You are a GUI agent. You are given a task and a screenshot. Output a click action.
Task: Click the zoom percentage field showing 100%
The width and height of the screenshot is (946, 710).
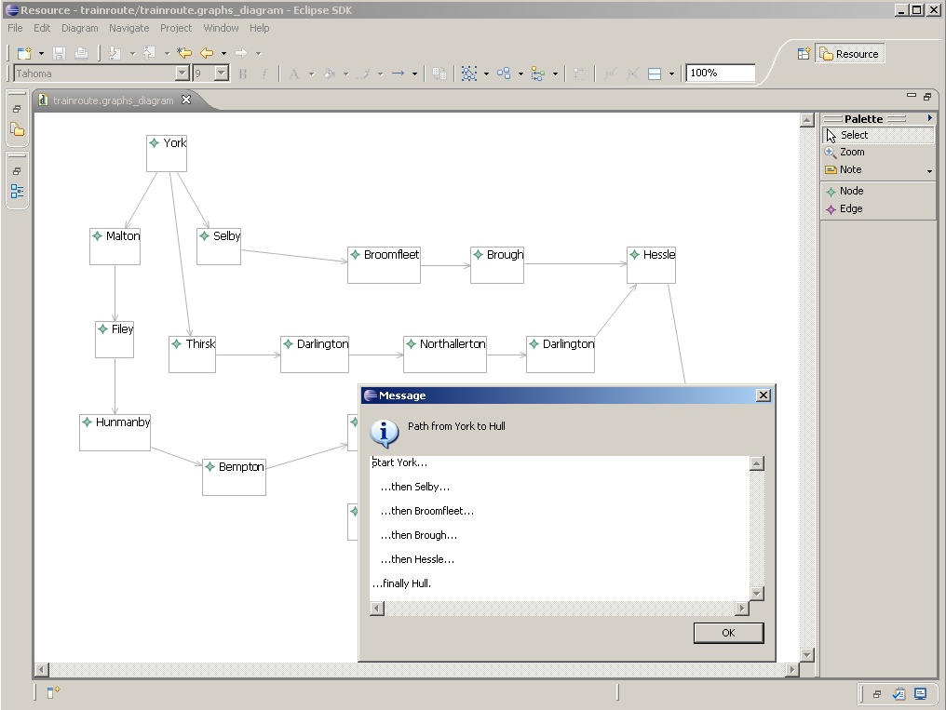[x=721, y=73]
